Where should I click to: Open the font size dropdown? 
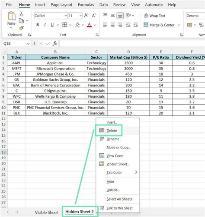coord(80,16)
